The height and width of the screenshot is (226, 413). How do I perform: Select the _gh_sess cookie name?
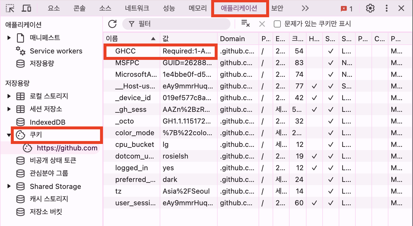(x=131, y=109)
